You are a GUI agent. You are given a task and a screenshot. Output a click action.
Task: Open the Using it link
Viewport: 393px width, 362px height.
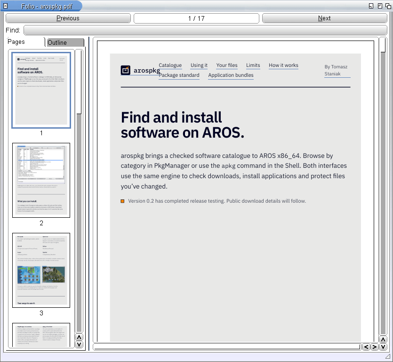pos(199,65)
